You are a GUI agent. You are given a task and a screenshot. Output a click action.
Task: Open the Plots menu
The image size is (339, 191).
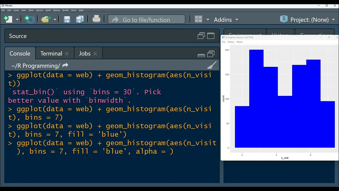[x=31, y=10]
